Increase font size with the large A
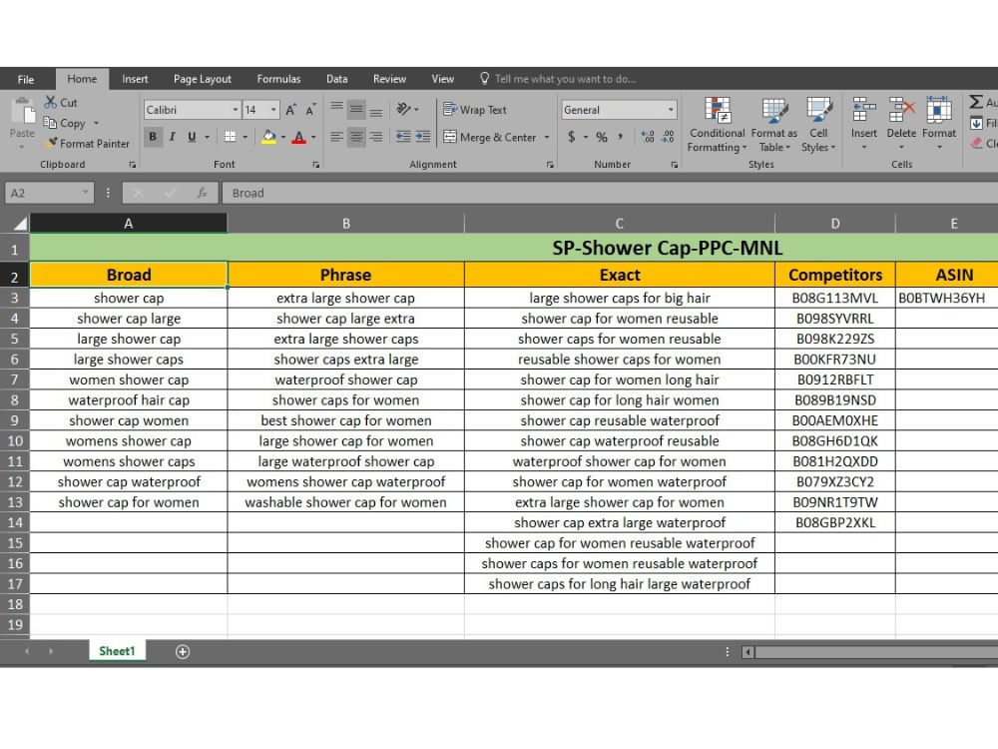The width and height of the screenshot is (998, 749). [x=290, y=110]
